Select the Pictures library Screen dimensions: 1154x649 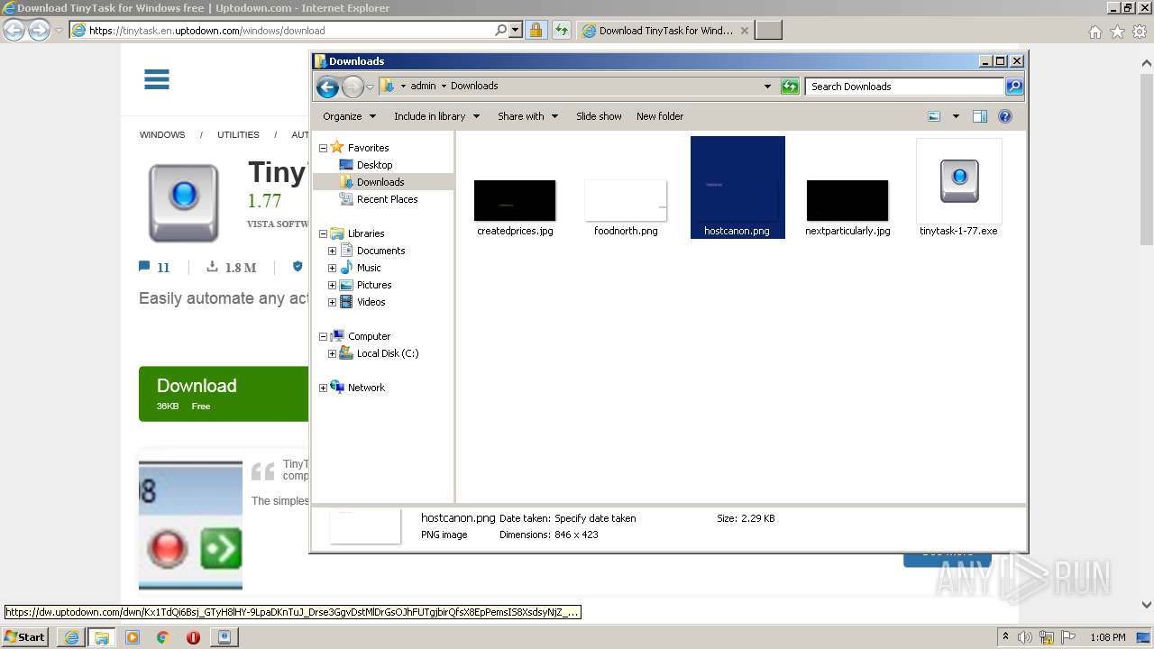(x=373, y=285)
